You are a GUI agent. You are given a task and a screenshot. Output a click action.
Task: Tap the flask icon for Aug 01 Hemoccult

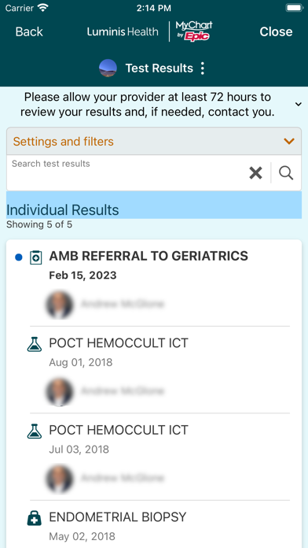35,344
